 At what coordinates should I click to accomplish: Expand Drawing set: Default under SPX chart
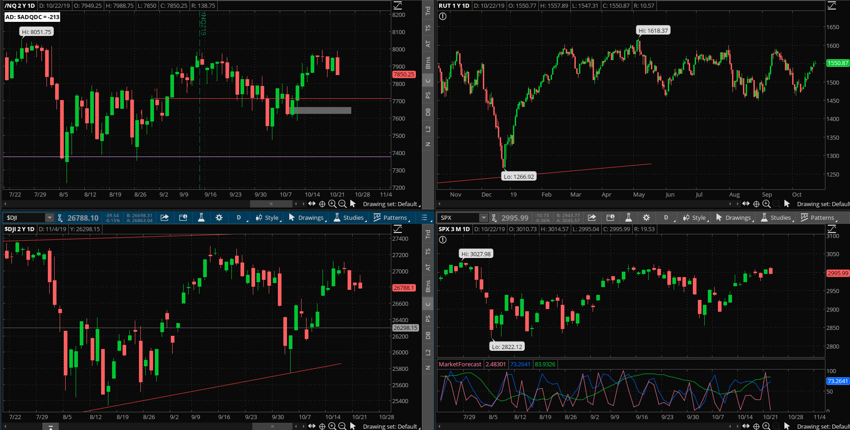[x=823, y=426]
